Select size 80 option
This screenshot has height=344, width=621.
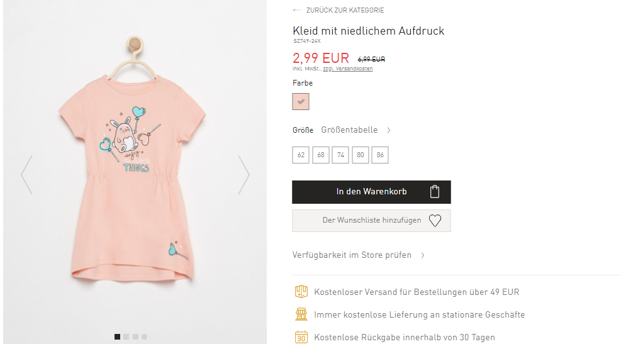pos(360,155)
